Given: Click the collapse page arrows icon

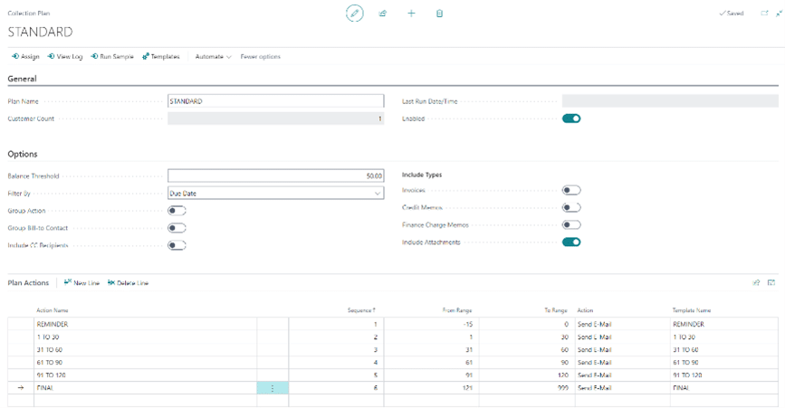Looking at the screenshot, I should pyautogui.click(x=779, y=14).
